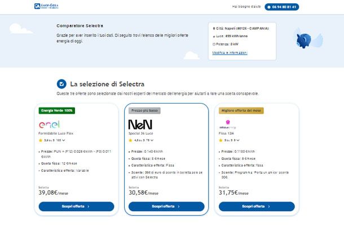
Task: Open the Modifica le informazioni link
Action: (x=230, y=53)
